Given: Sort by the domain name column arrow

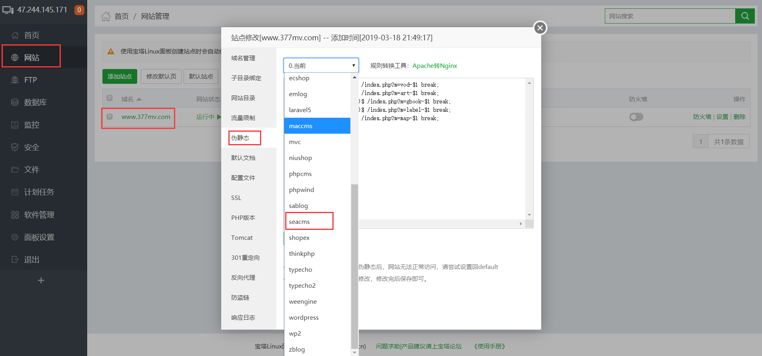Looking at the screenshot, I should coord(139,99).
